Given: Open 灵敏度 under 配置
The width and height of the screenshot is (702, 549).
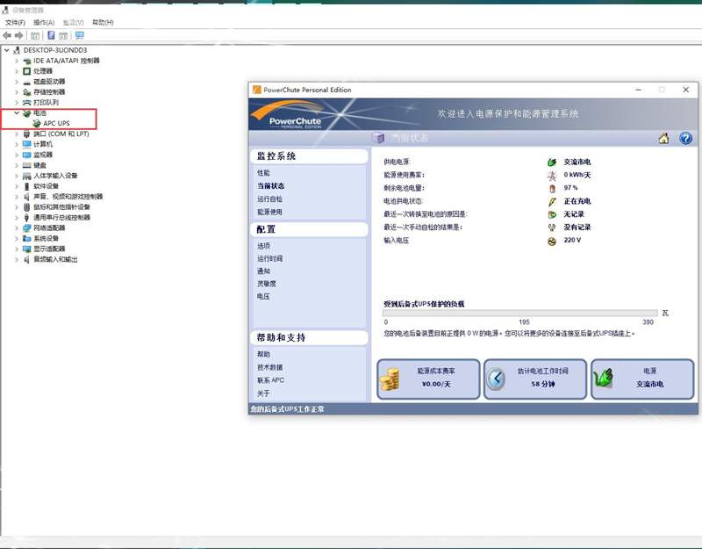Looking at the screenshot, I should 267,284.
